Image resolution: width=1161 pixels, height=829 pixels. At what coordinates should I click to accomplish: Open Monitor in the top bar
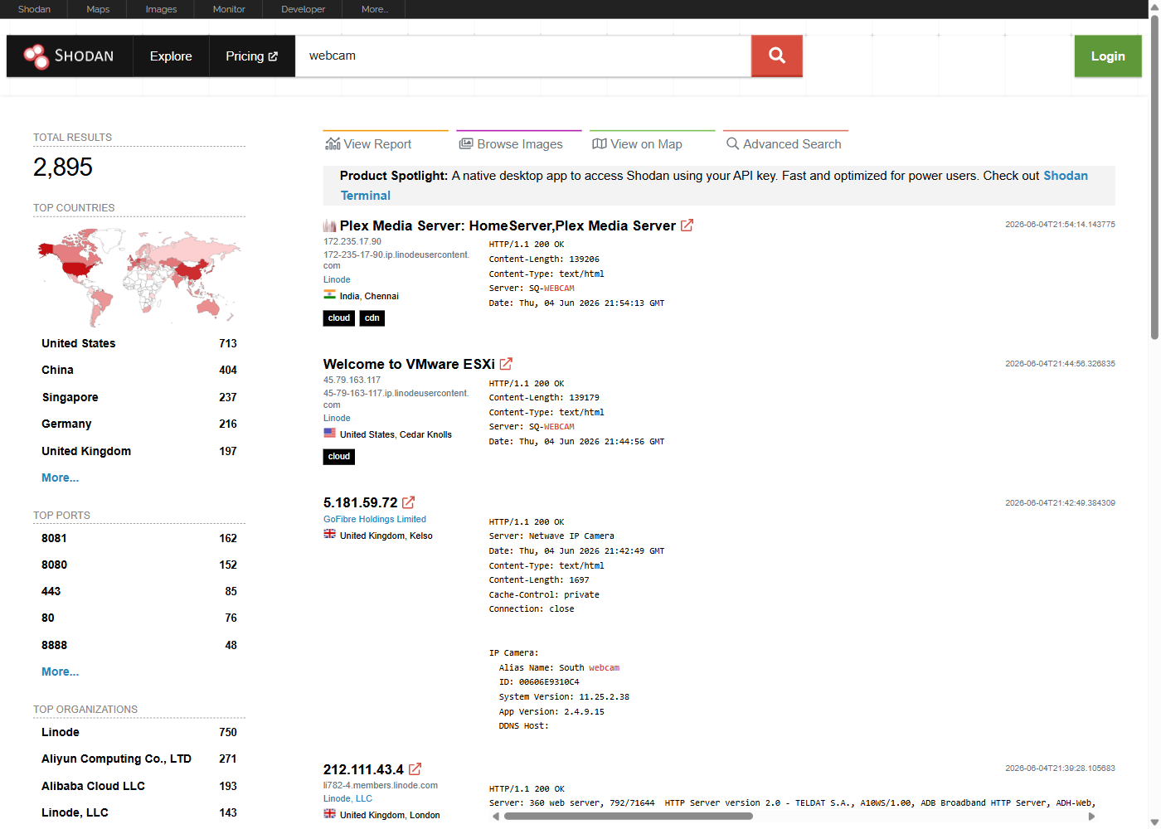229,9
